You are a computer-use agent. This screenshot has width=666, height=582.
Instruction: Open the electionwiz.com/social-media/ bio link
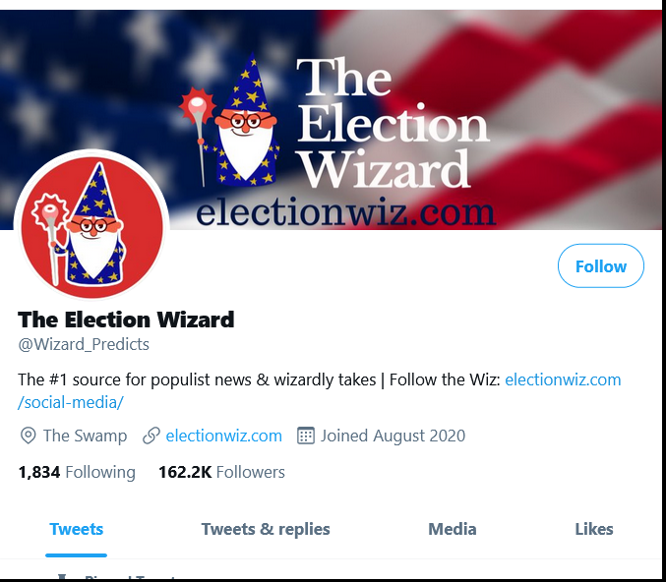(x=320, y=391)
